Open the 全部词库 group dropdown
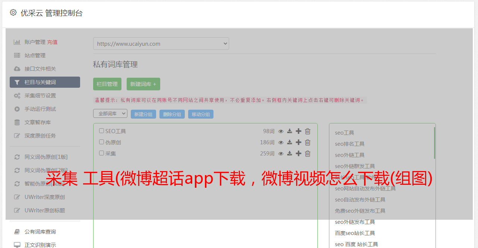Image resolution: width=478 pixels, height=248 pixels. [x=110, y=114]
